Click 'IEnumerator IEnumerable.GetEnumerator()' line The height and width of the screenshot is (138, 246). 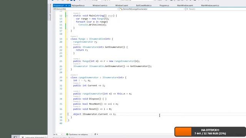tap(112, 66)
